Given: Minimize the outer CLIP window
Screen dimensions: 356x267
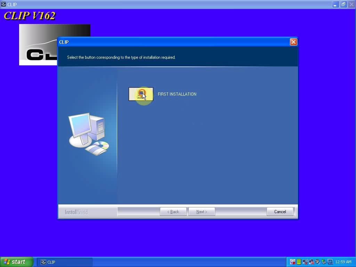Looking at the screenshot, I should click(x=335, y=4).
